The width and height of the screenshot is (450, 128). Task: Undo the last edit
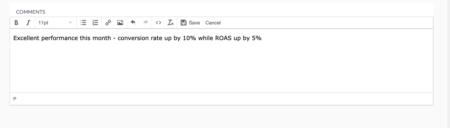[x=133, y=23]
